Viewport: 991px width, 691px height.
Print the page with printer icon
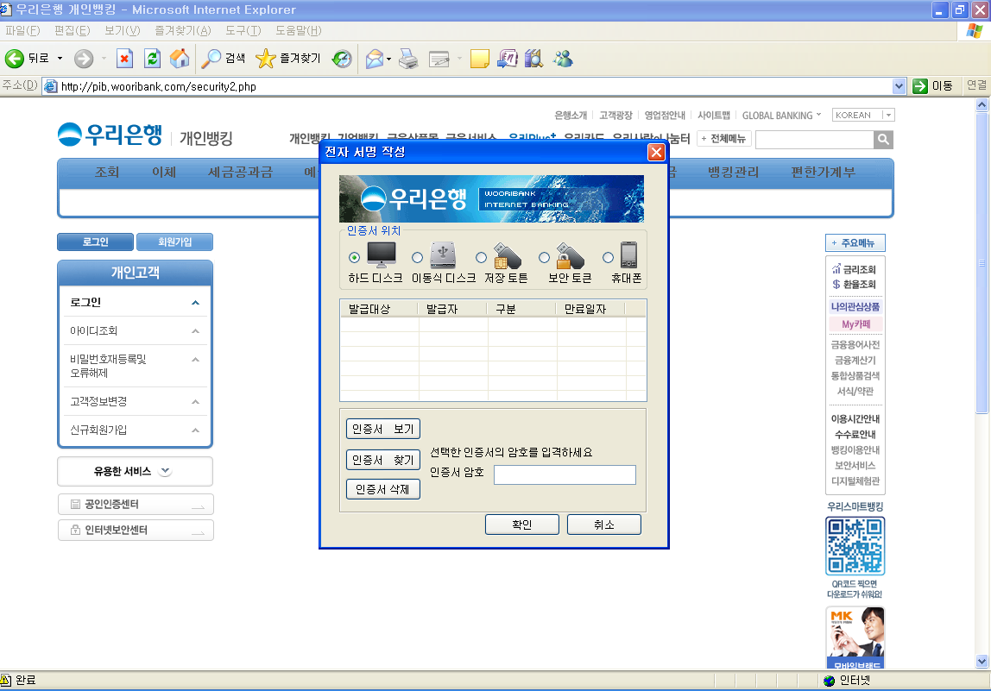[408, 59]
